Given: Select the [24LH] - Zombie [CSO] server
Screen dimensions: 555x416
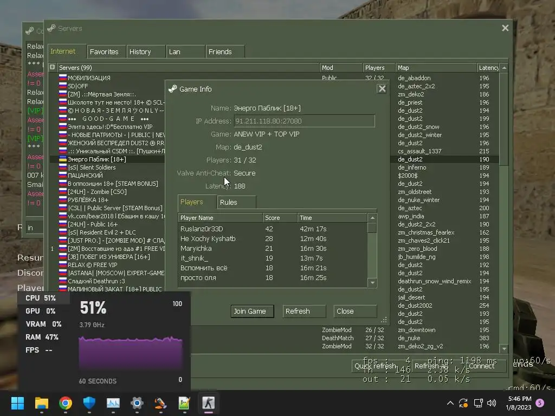Looking at the screenshot, I should click(x=108, y=192).
